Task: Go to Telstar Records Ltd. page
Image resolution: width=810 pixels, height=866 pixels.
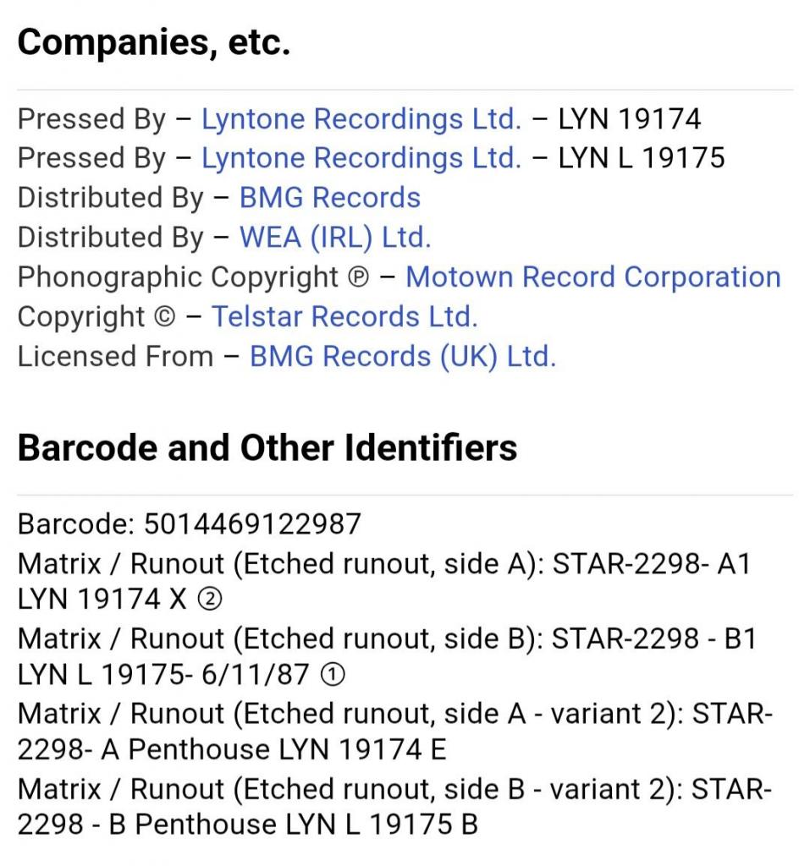Action: point(344,316)
